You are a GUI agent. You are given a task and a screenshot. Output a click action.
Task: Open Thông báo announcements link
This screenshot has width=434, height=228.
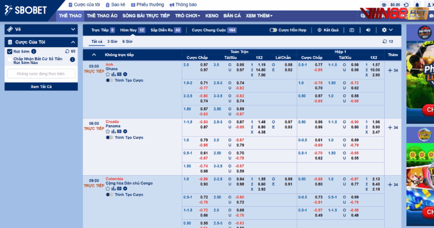(x=183, y=5)
